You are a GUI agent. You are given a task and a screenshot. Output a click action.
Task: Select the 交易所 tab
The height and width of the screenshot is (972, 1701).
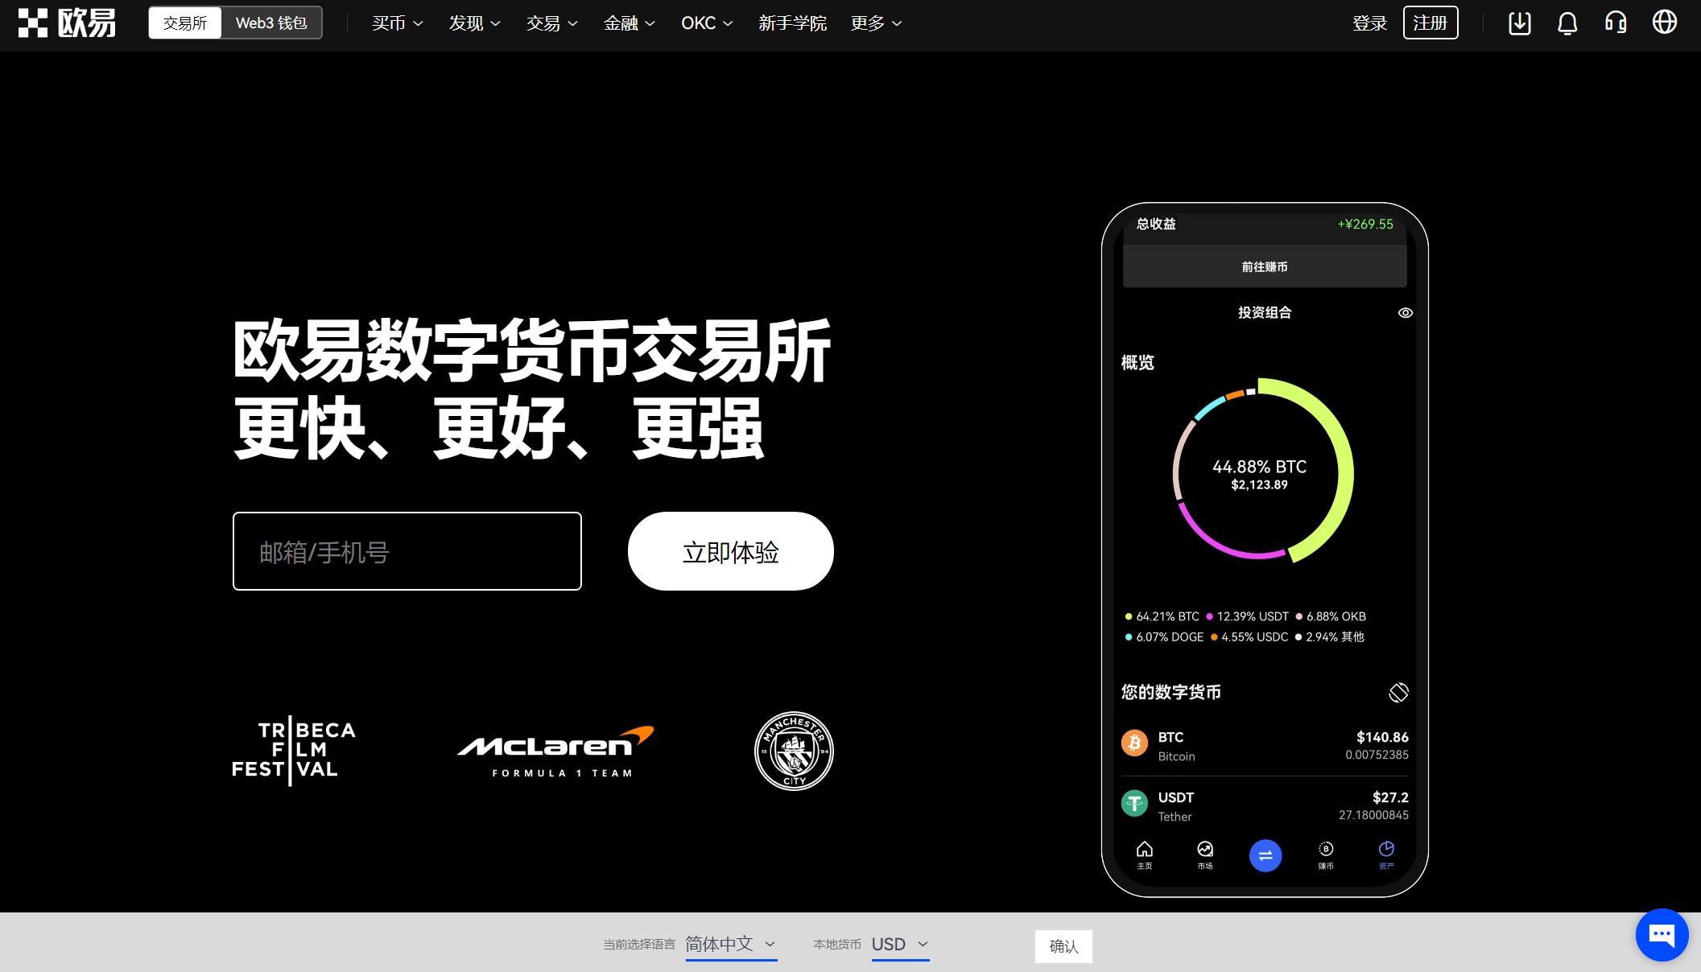tap(184, 23)
